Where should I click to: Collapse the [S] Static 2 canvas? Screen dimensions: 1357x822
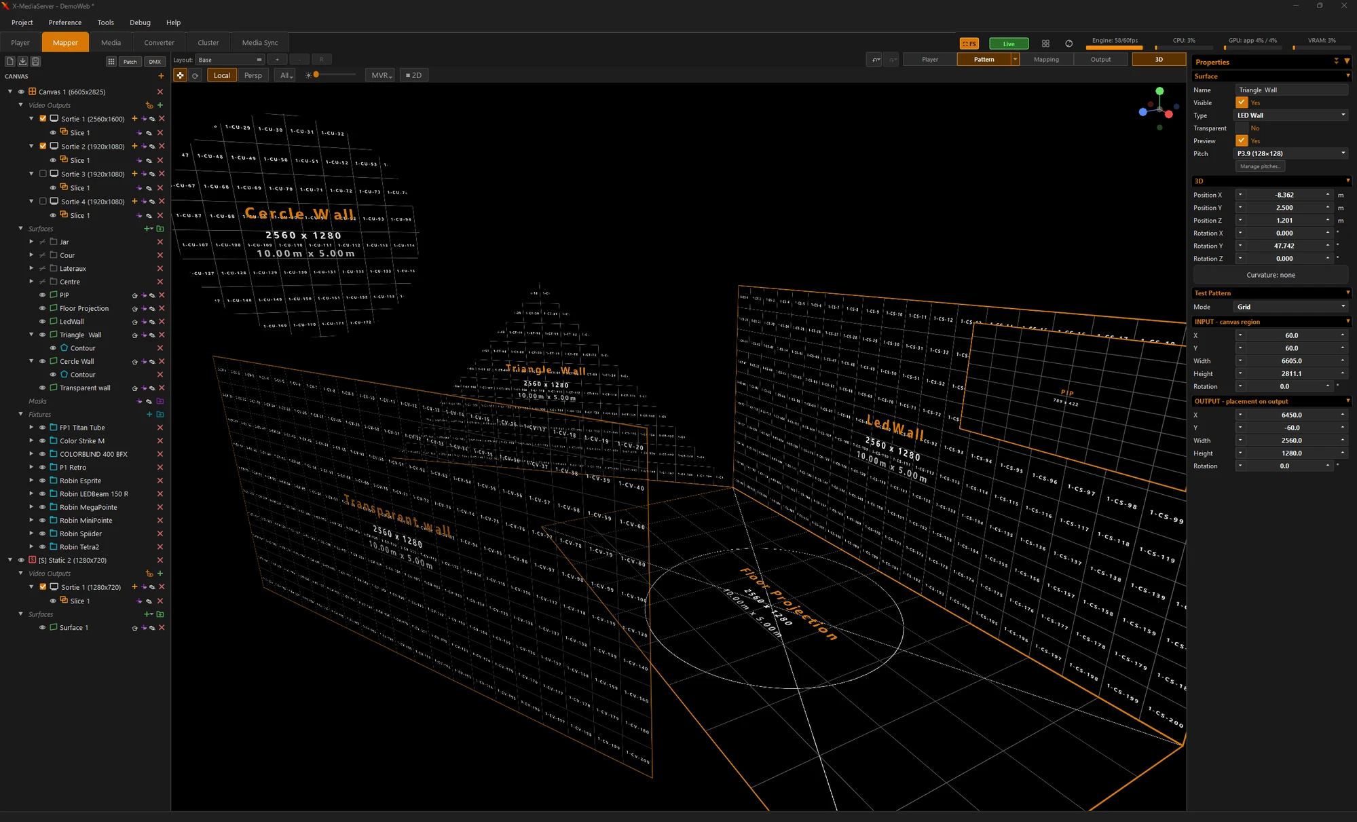coord(10,560)
